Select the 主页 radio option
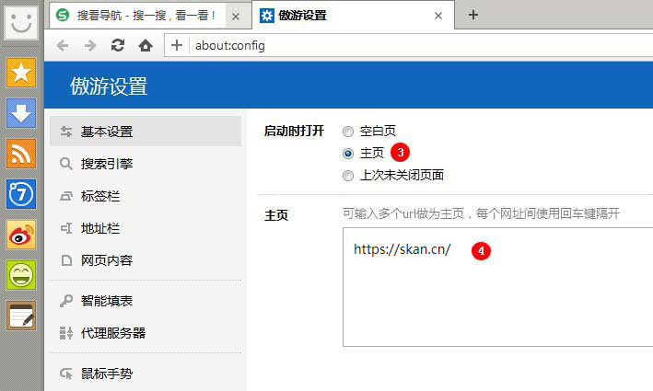653x391 pixels. [348, 154]
